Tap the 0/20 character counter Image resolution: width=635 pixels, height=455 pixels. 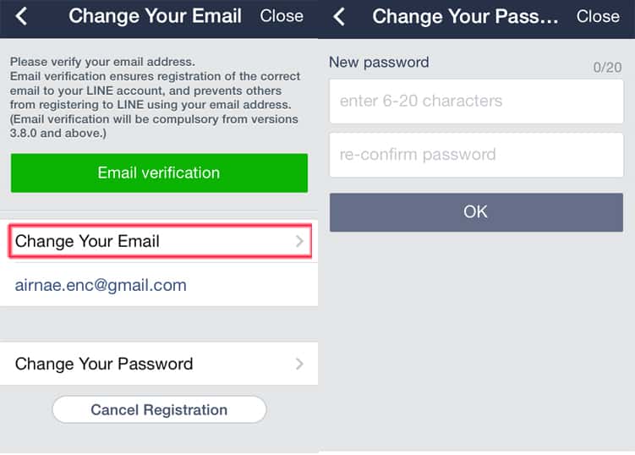coord(607,67)
